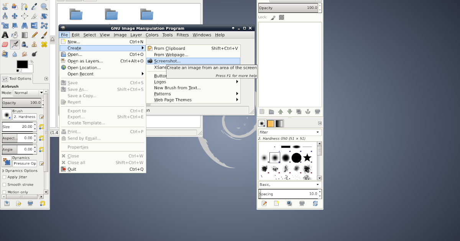Viewport: 460px width, 241px height.
Task: Enable the Apply Jitter checkbox
Action: click(x=5, y=177)
